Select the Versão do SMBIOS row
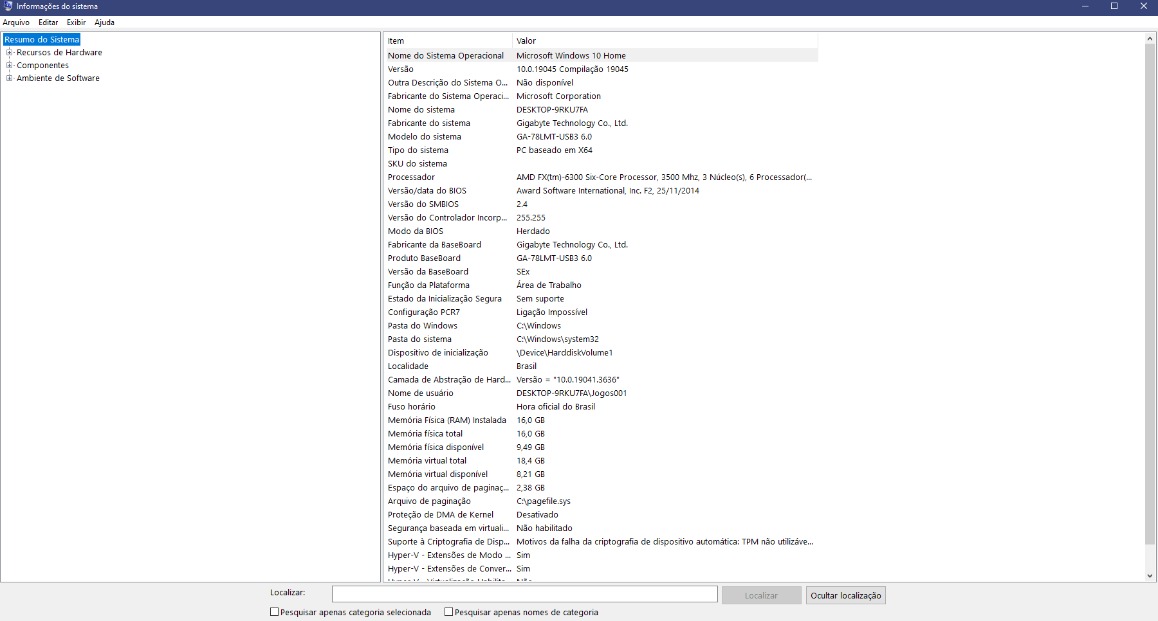 click(x=601, y=204)
